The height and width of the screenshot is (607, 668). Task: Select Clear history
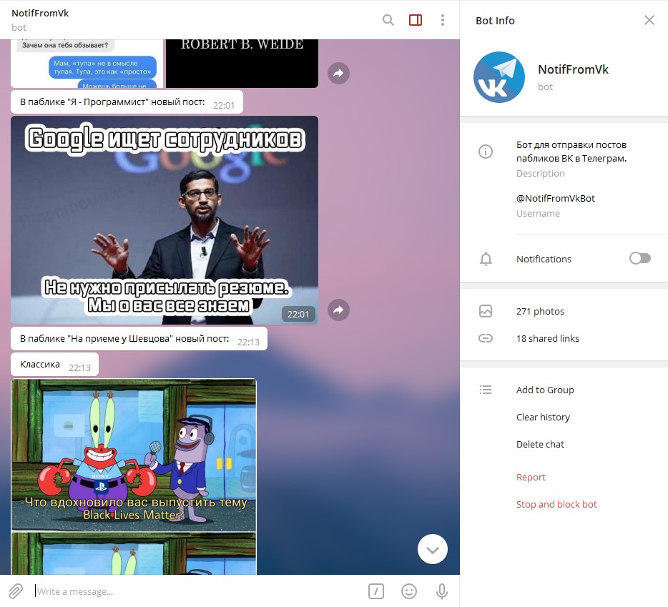tap(543, 418)
